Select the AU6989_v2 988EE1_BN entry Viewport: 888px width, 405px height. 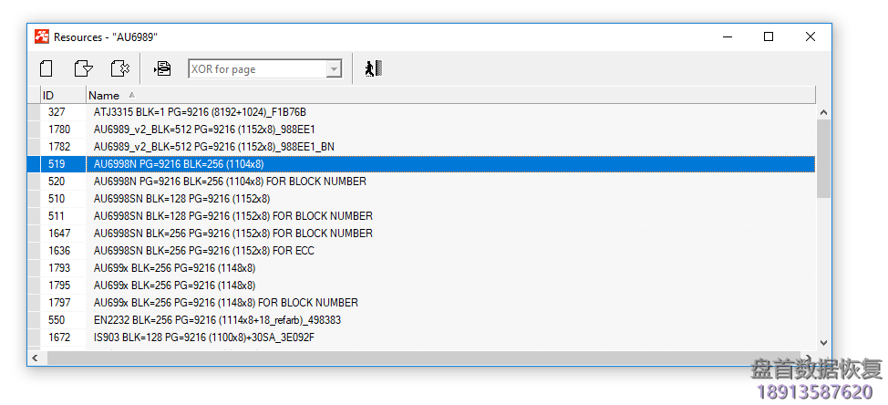(213, 147)
